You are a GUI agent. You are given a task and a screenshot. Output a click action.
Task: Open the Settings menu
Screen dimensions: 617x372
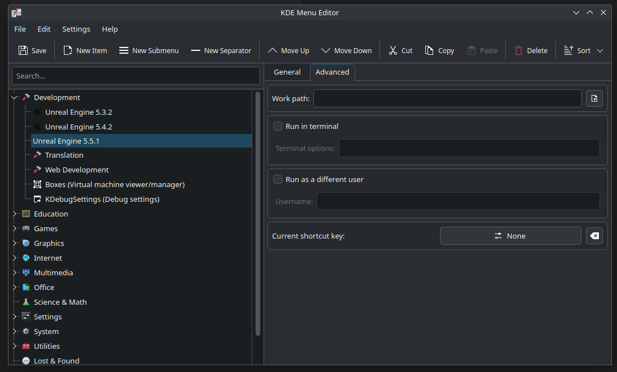click(76, 29)
